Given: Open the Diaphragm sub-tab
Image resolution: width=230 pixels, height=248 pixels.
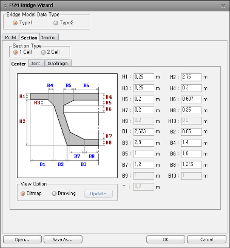Looking at the screenshot, I should coord(58,64).
